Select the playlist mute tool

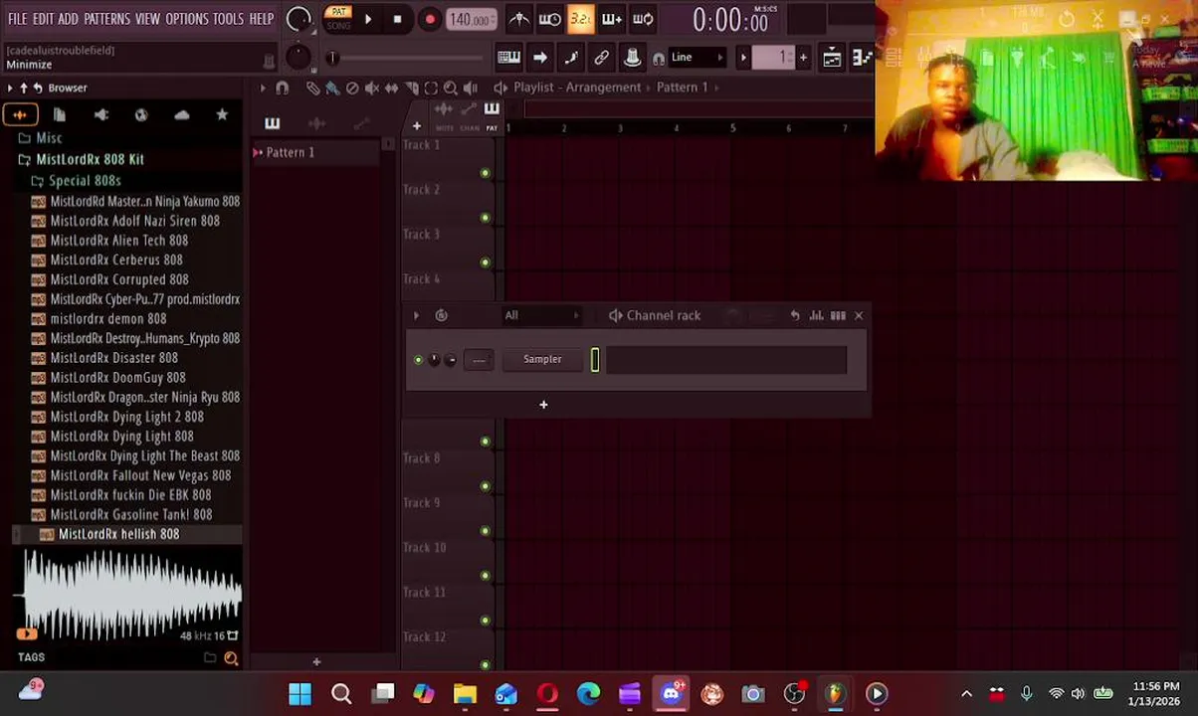click(x=371, y=89)
